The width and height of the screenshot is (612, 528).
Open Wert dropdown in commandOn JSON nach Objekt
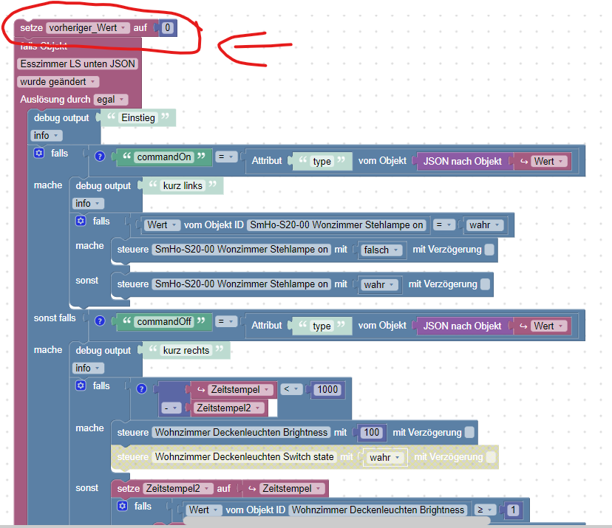[548, 161]
